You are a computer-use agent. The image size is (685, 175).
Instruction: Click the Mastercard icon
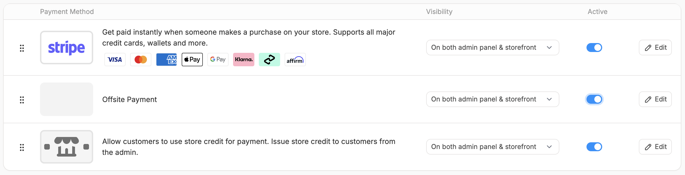tap(141, 60)
